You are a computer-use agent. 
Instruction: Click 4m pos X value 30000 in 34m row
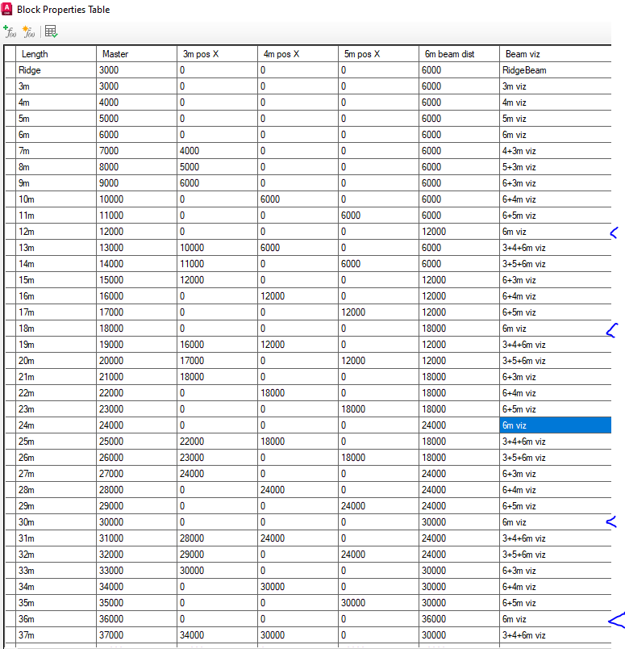[x=298, y=587]
